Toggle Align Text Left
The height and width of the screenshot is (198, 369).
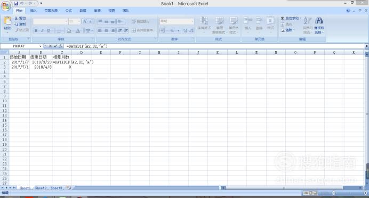[x=100, y=30]
